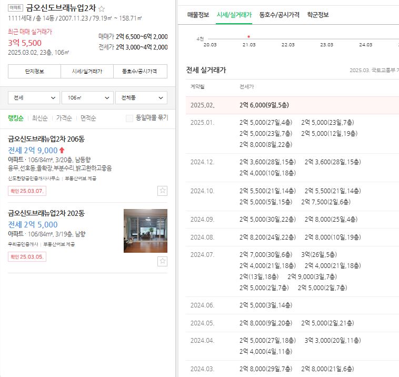The width and height of the screenshot is (399, 377).
Task: Click the 우리공인중개사 agency name
Action: 23,244
